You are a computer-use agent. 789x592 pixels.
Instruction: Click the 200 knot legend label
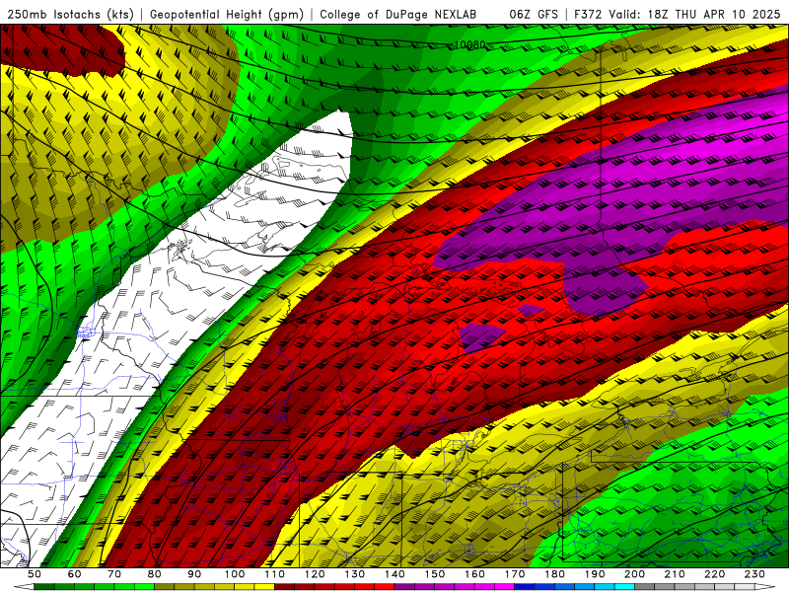coord(634,574)
